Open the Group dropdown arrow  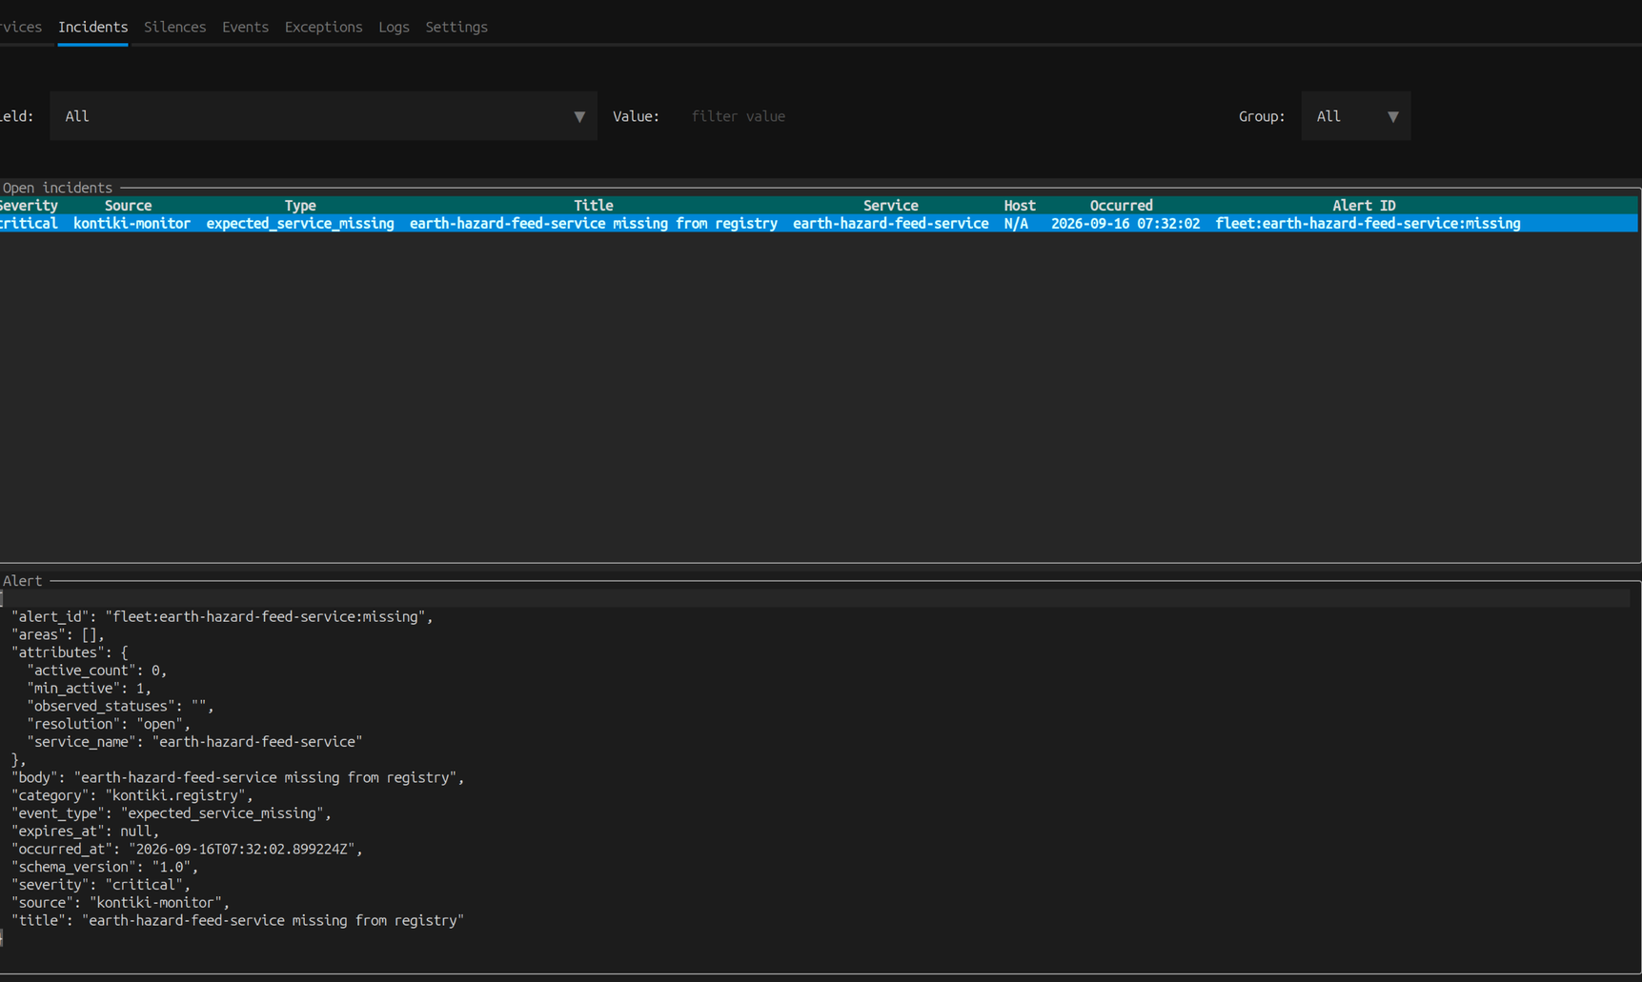[1392, 116]
